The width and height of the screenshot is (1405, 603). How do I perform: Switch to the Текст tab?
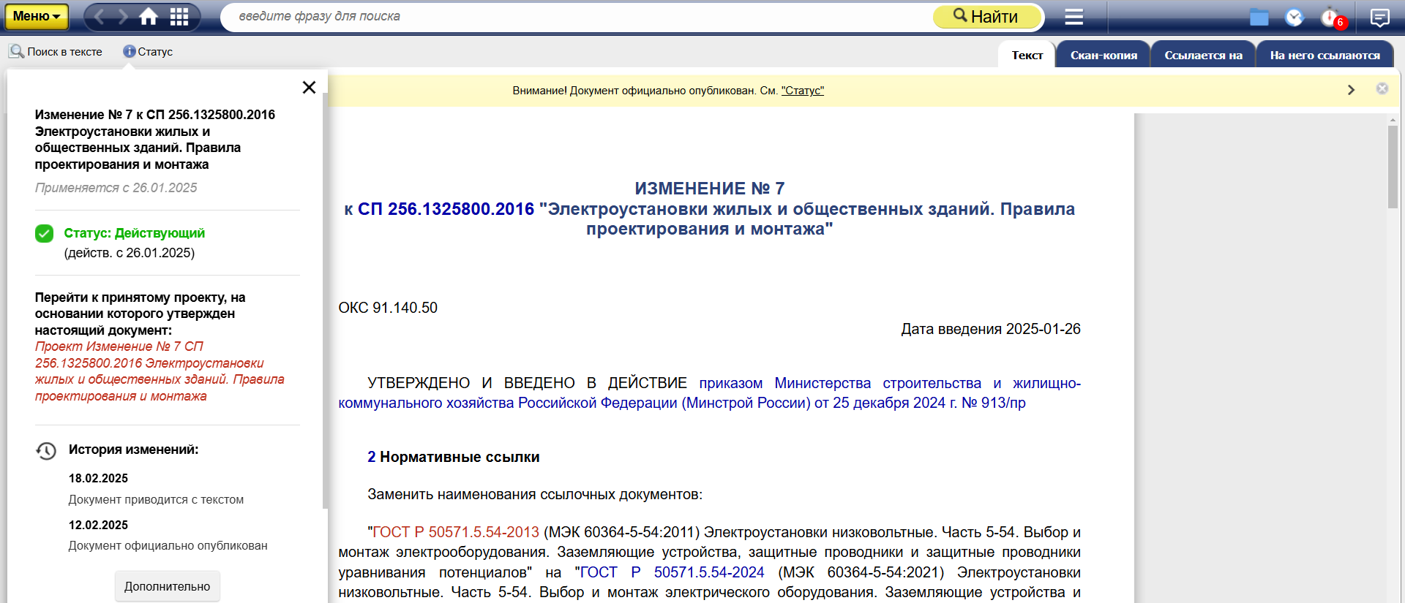coord(1027,55)
